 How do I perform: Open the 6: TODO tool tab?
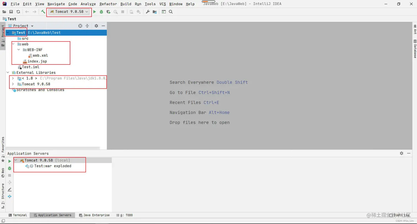coord(124,215)
